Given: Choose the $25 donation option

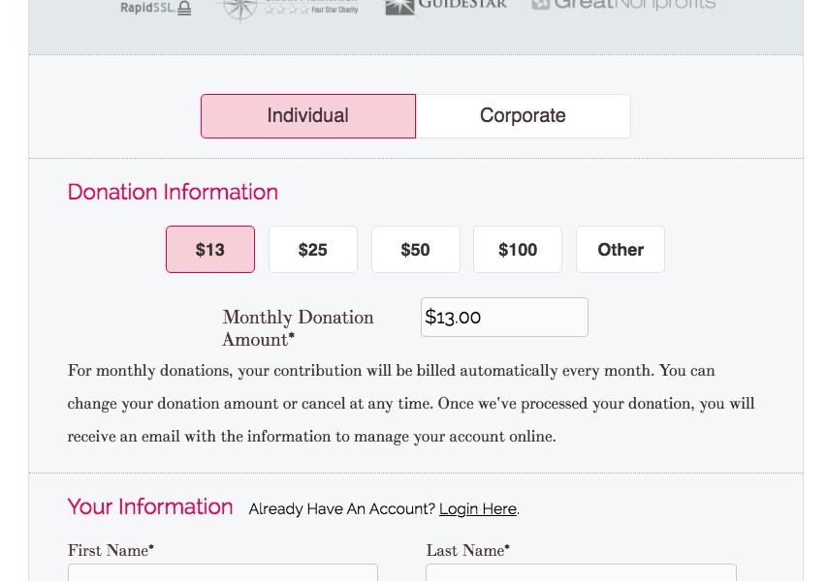Looking at the screenshot, I should click(313, 250).
